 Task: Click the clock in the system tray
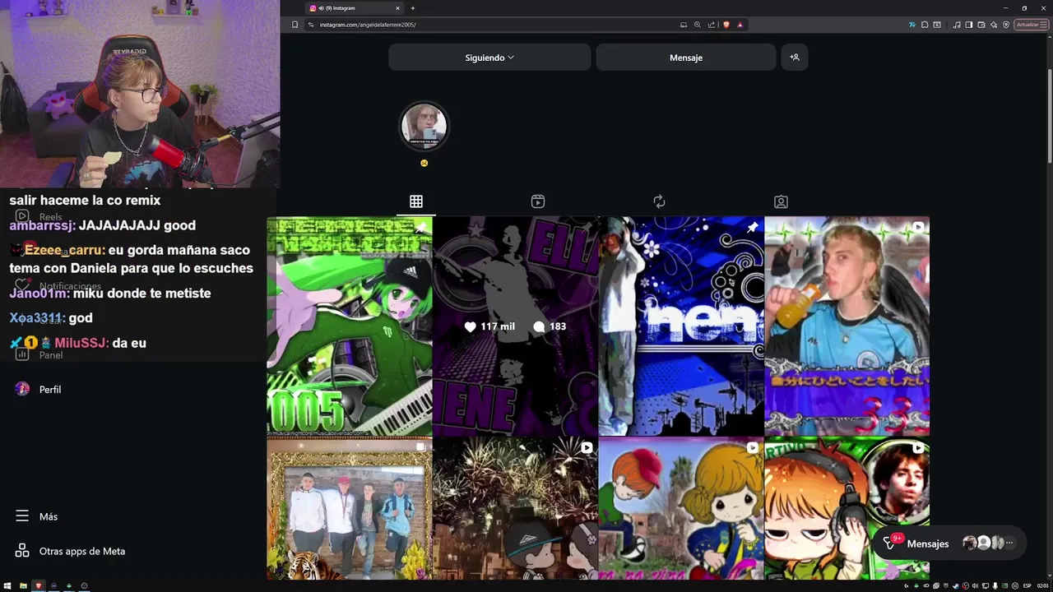(x=1042, y=586)
